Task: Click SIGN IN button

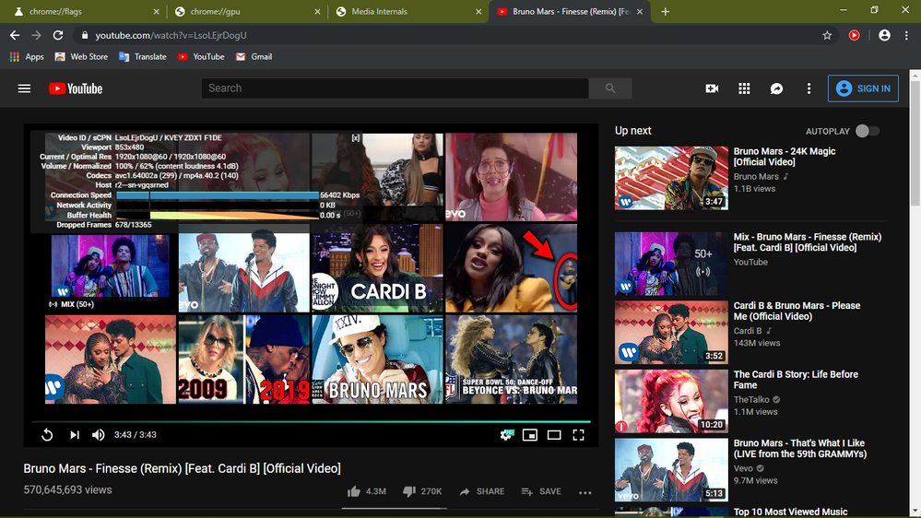Action: coord(863,88)
